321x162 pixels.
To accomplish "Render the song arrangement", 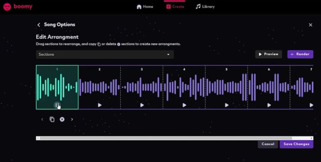I will click(x=300, y=54).
